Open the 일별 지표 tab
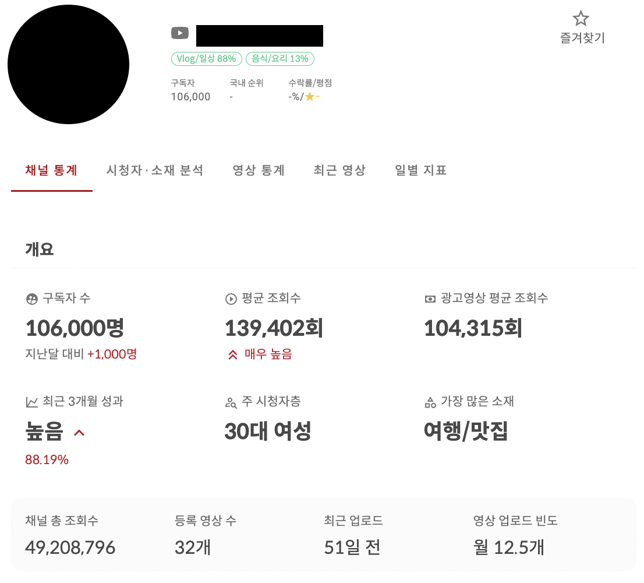 click(420, 170)
